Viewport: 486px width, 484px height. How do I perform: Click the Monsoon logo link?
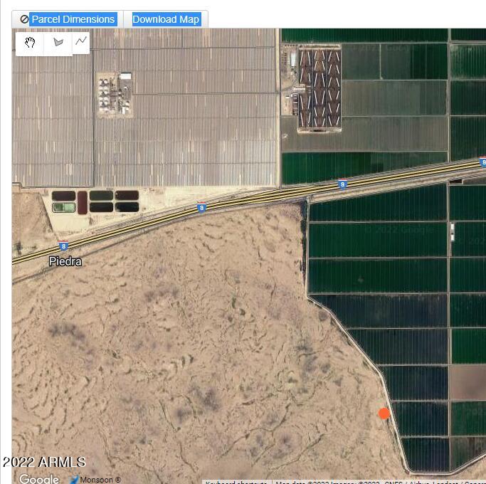point(95,480)
